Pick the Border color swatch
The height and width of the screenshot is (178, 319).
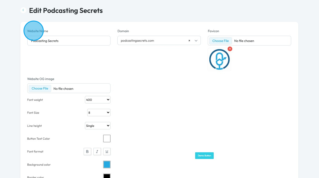pos(107,176)
